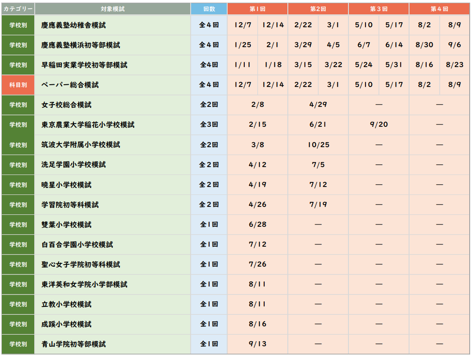Click date 4/29 for 女子校総合模試

coord(318,105)
